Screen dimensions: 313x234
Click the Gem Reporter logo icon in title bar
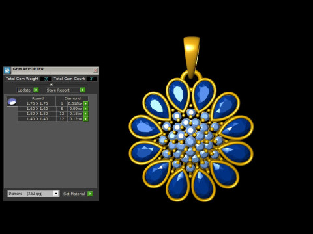click(x=7, y=70)
